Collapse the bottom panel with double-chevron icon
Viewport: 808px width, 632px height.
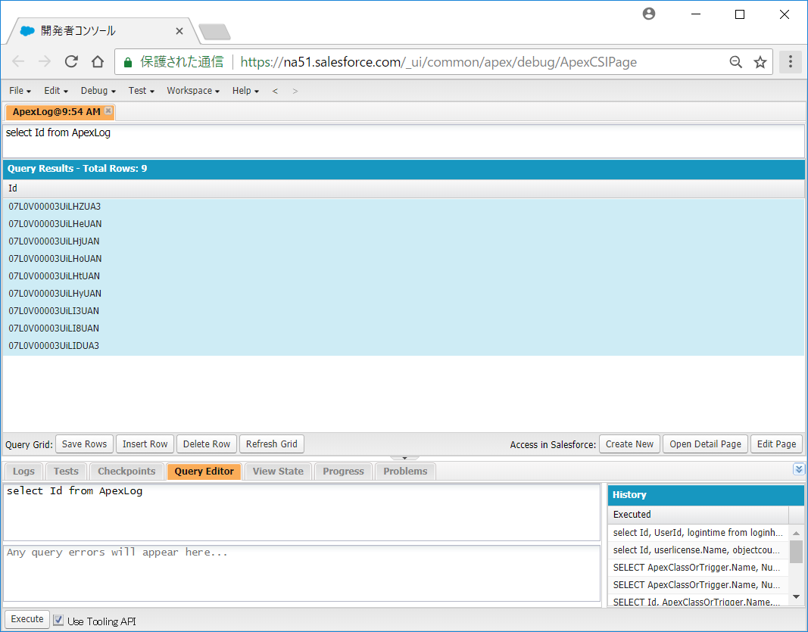coord(799,469)
